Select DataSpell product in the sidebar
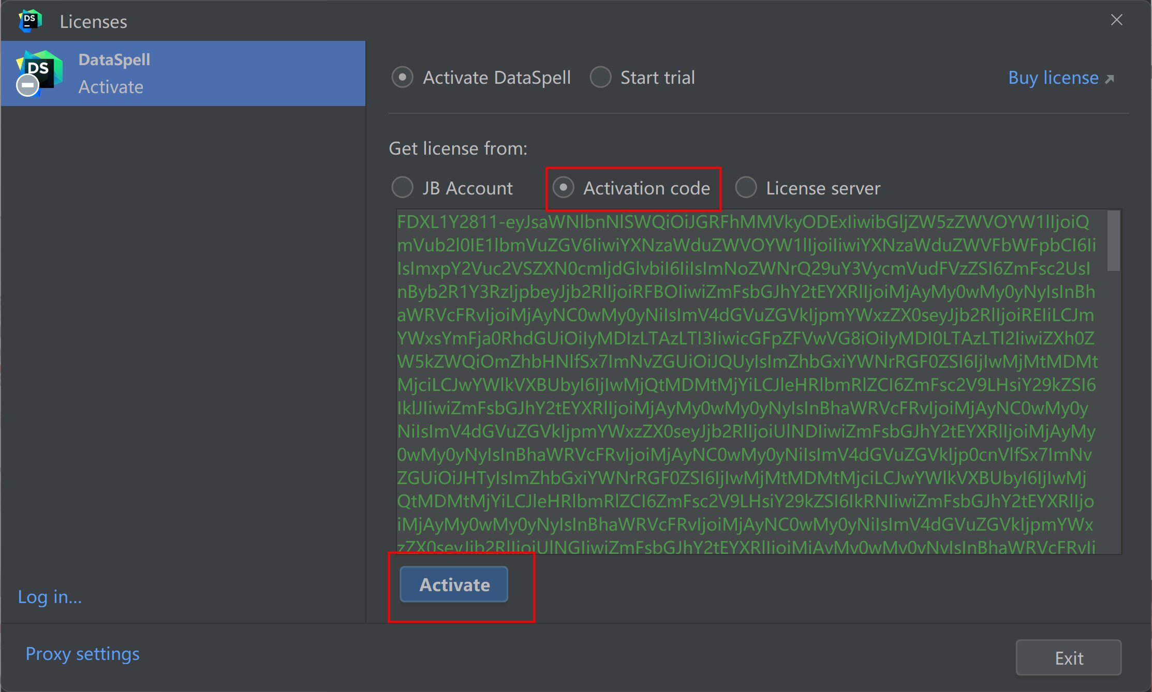The height and width of the screenshot is (692, 1152). point(183,73)
